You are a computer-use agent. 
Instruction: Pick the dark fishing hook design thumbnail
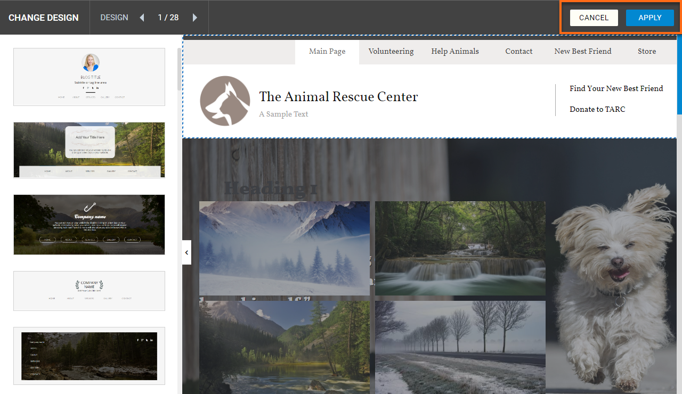coord(89,224)
